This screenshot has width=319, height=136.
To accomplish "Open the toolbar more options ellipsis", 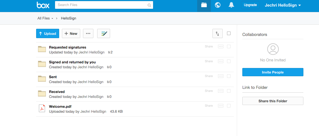I will point(88,33).
